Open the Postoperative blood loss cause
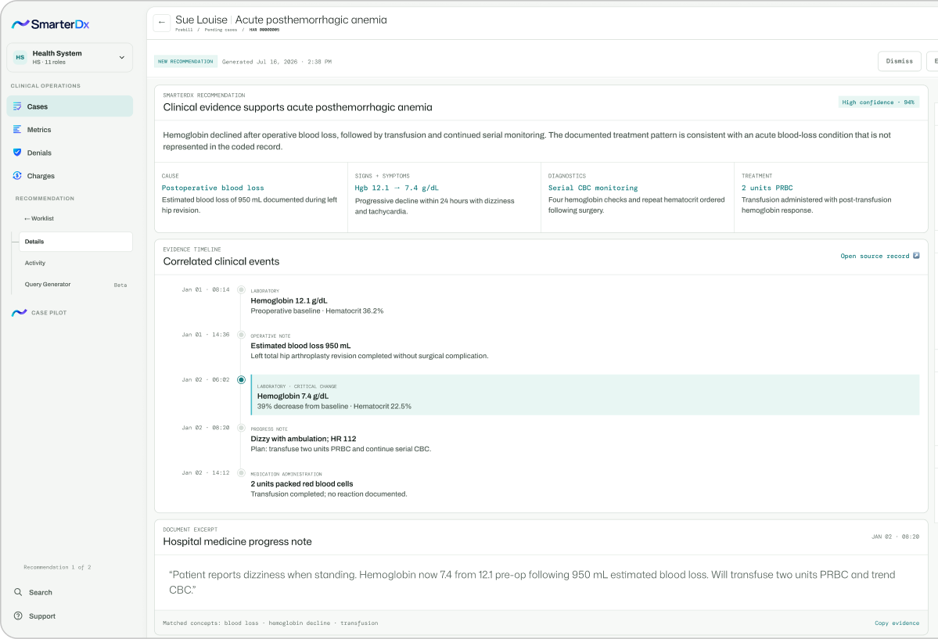The width and height of the screenshot is (938, 639). (x=212, y=188)
